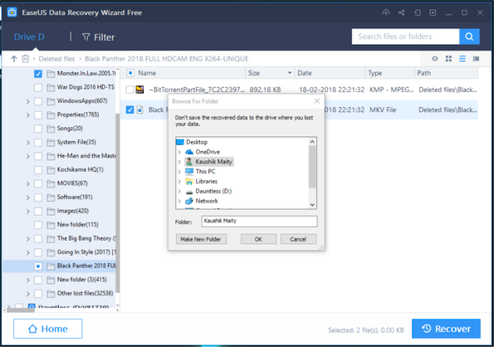
Task: Focus the Search files or folders box
Action: pos(405,36)
